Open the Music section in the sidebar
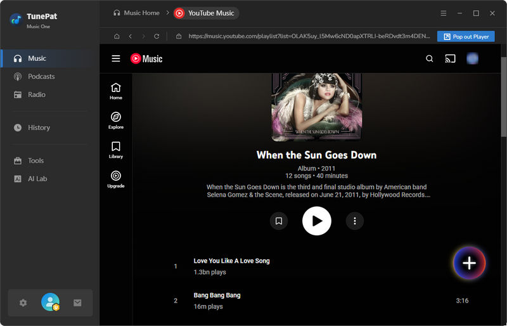The width and height of the screenshot is (507, 326). point(50,58)
